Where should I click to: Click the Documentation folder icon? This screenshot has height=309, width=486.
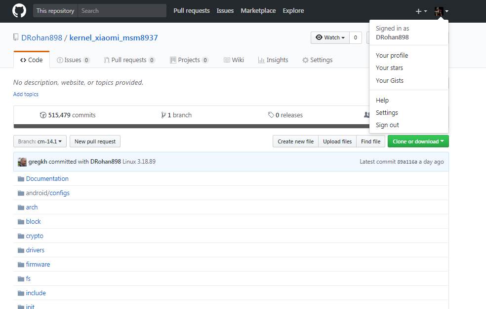21,179
